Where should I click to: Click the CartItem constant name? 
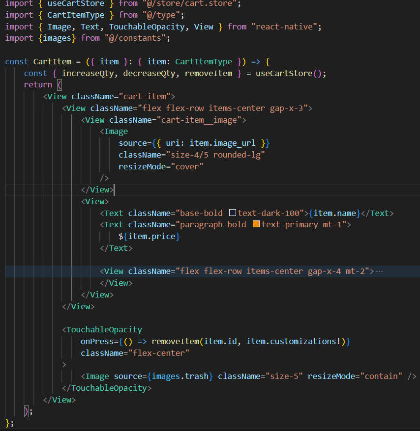[x=52, y=61]
